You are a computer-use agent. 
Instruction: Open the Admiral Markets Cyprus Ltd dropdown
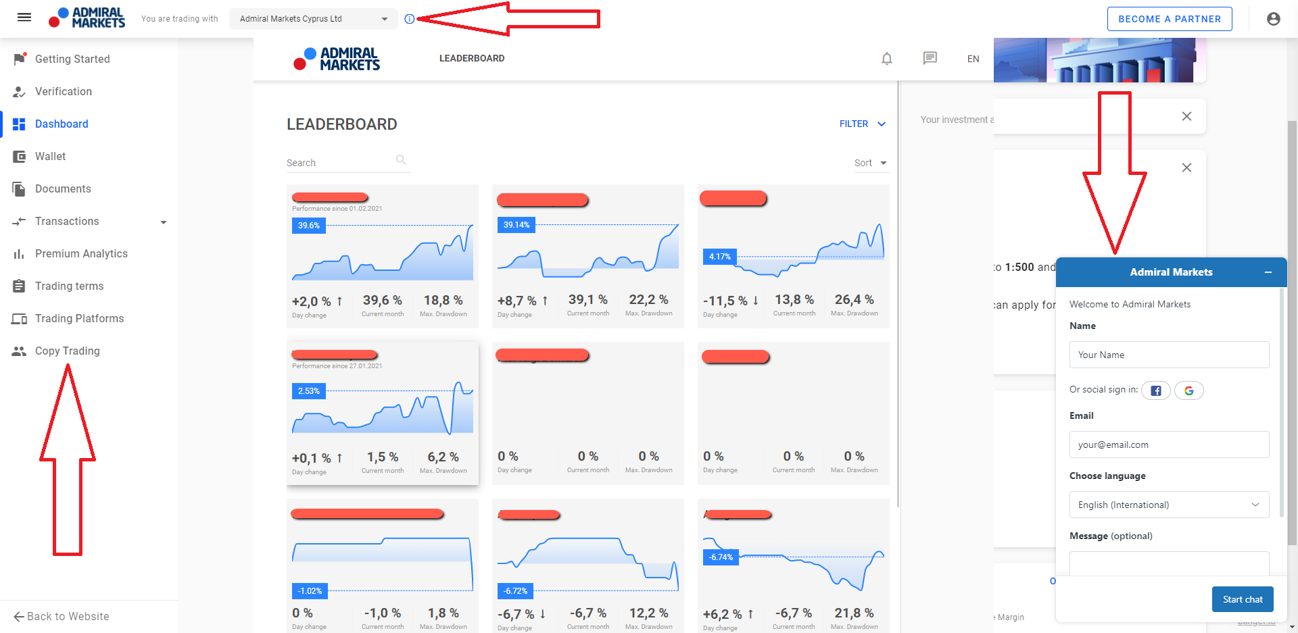point(314,19)
